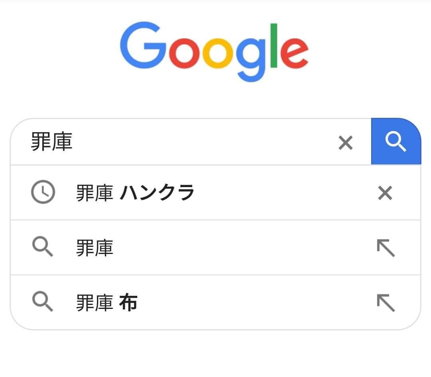The height and width of the screenshot is (377, 431).
Task: Click the bold 布 character in suggestions
Action: pos(128,303)
